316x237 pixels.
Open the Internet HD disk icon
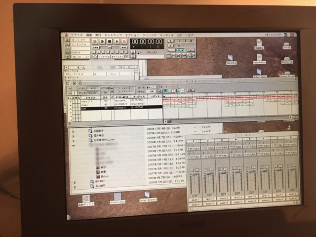click(287, 60)
